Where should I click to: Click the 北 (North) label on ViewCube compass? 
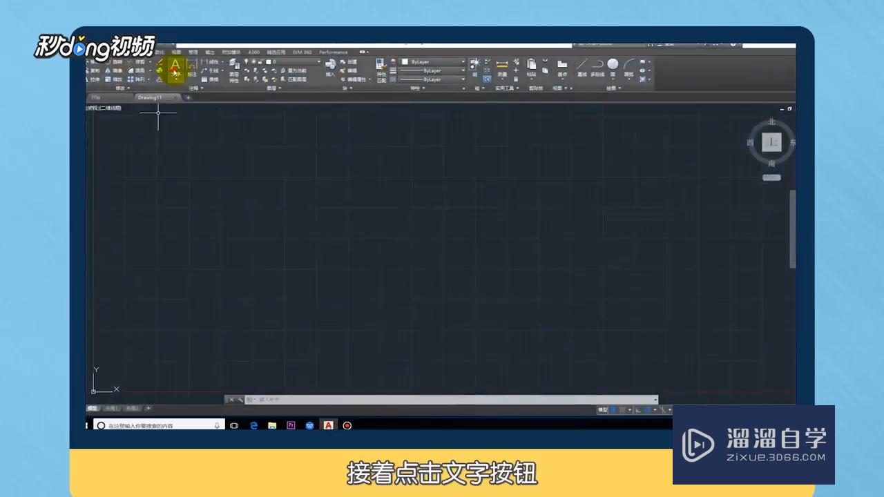click(772, 122)
